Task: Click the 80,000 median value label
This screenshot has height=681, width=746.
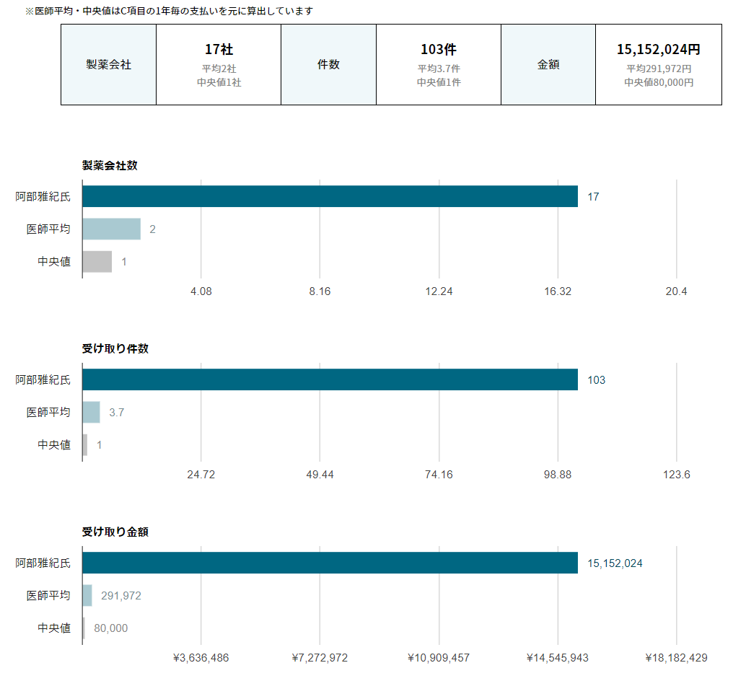Action: (x=111, y=628)
